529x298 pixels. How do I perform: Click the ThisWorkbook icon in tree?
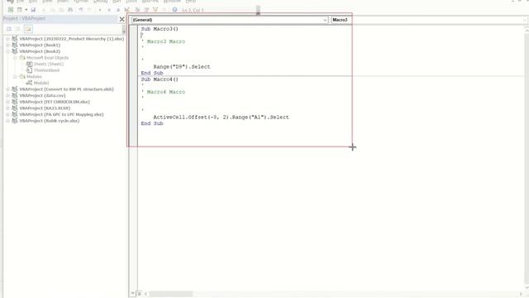tap(30, 70)
